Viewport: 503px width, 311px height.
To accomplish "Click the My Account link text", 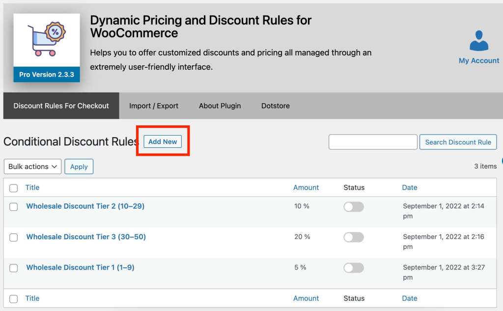I will click(478, 60).
